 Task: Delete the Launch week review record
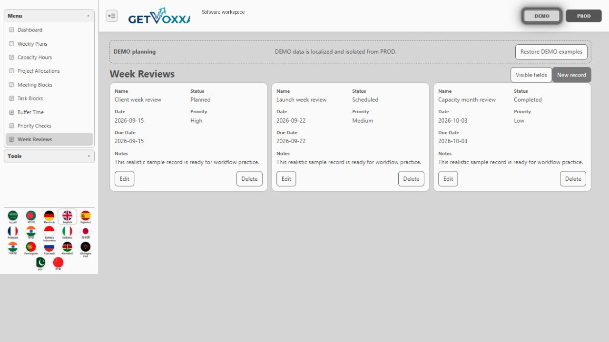coord(411,179)
